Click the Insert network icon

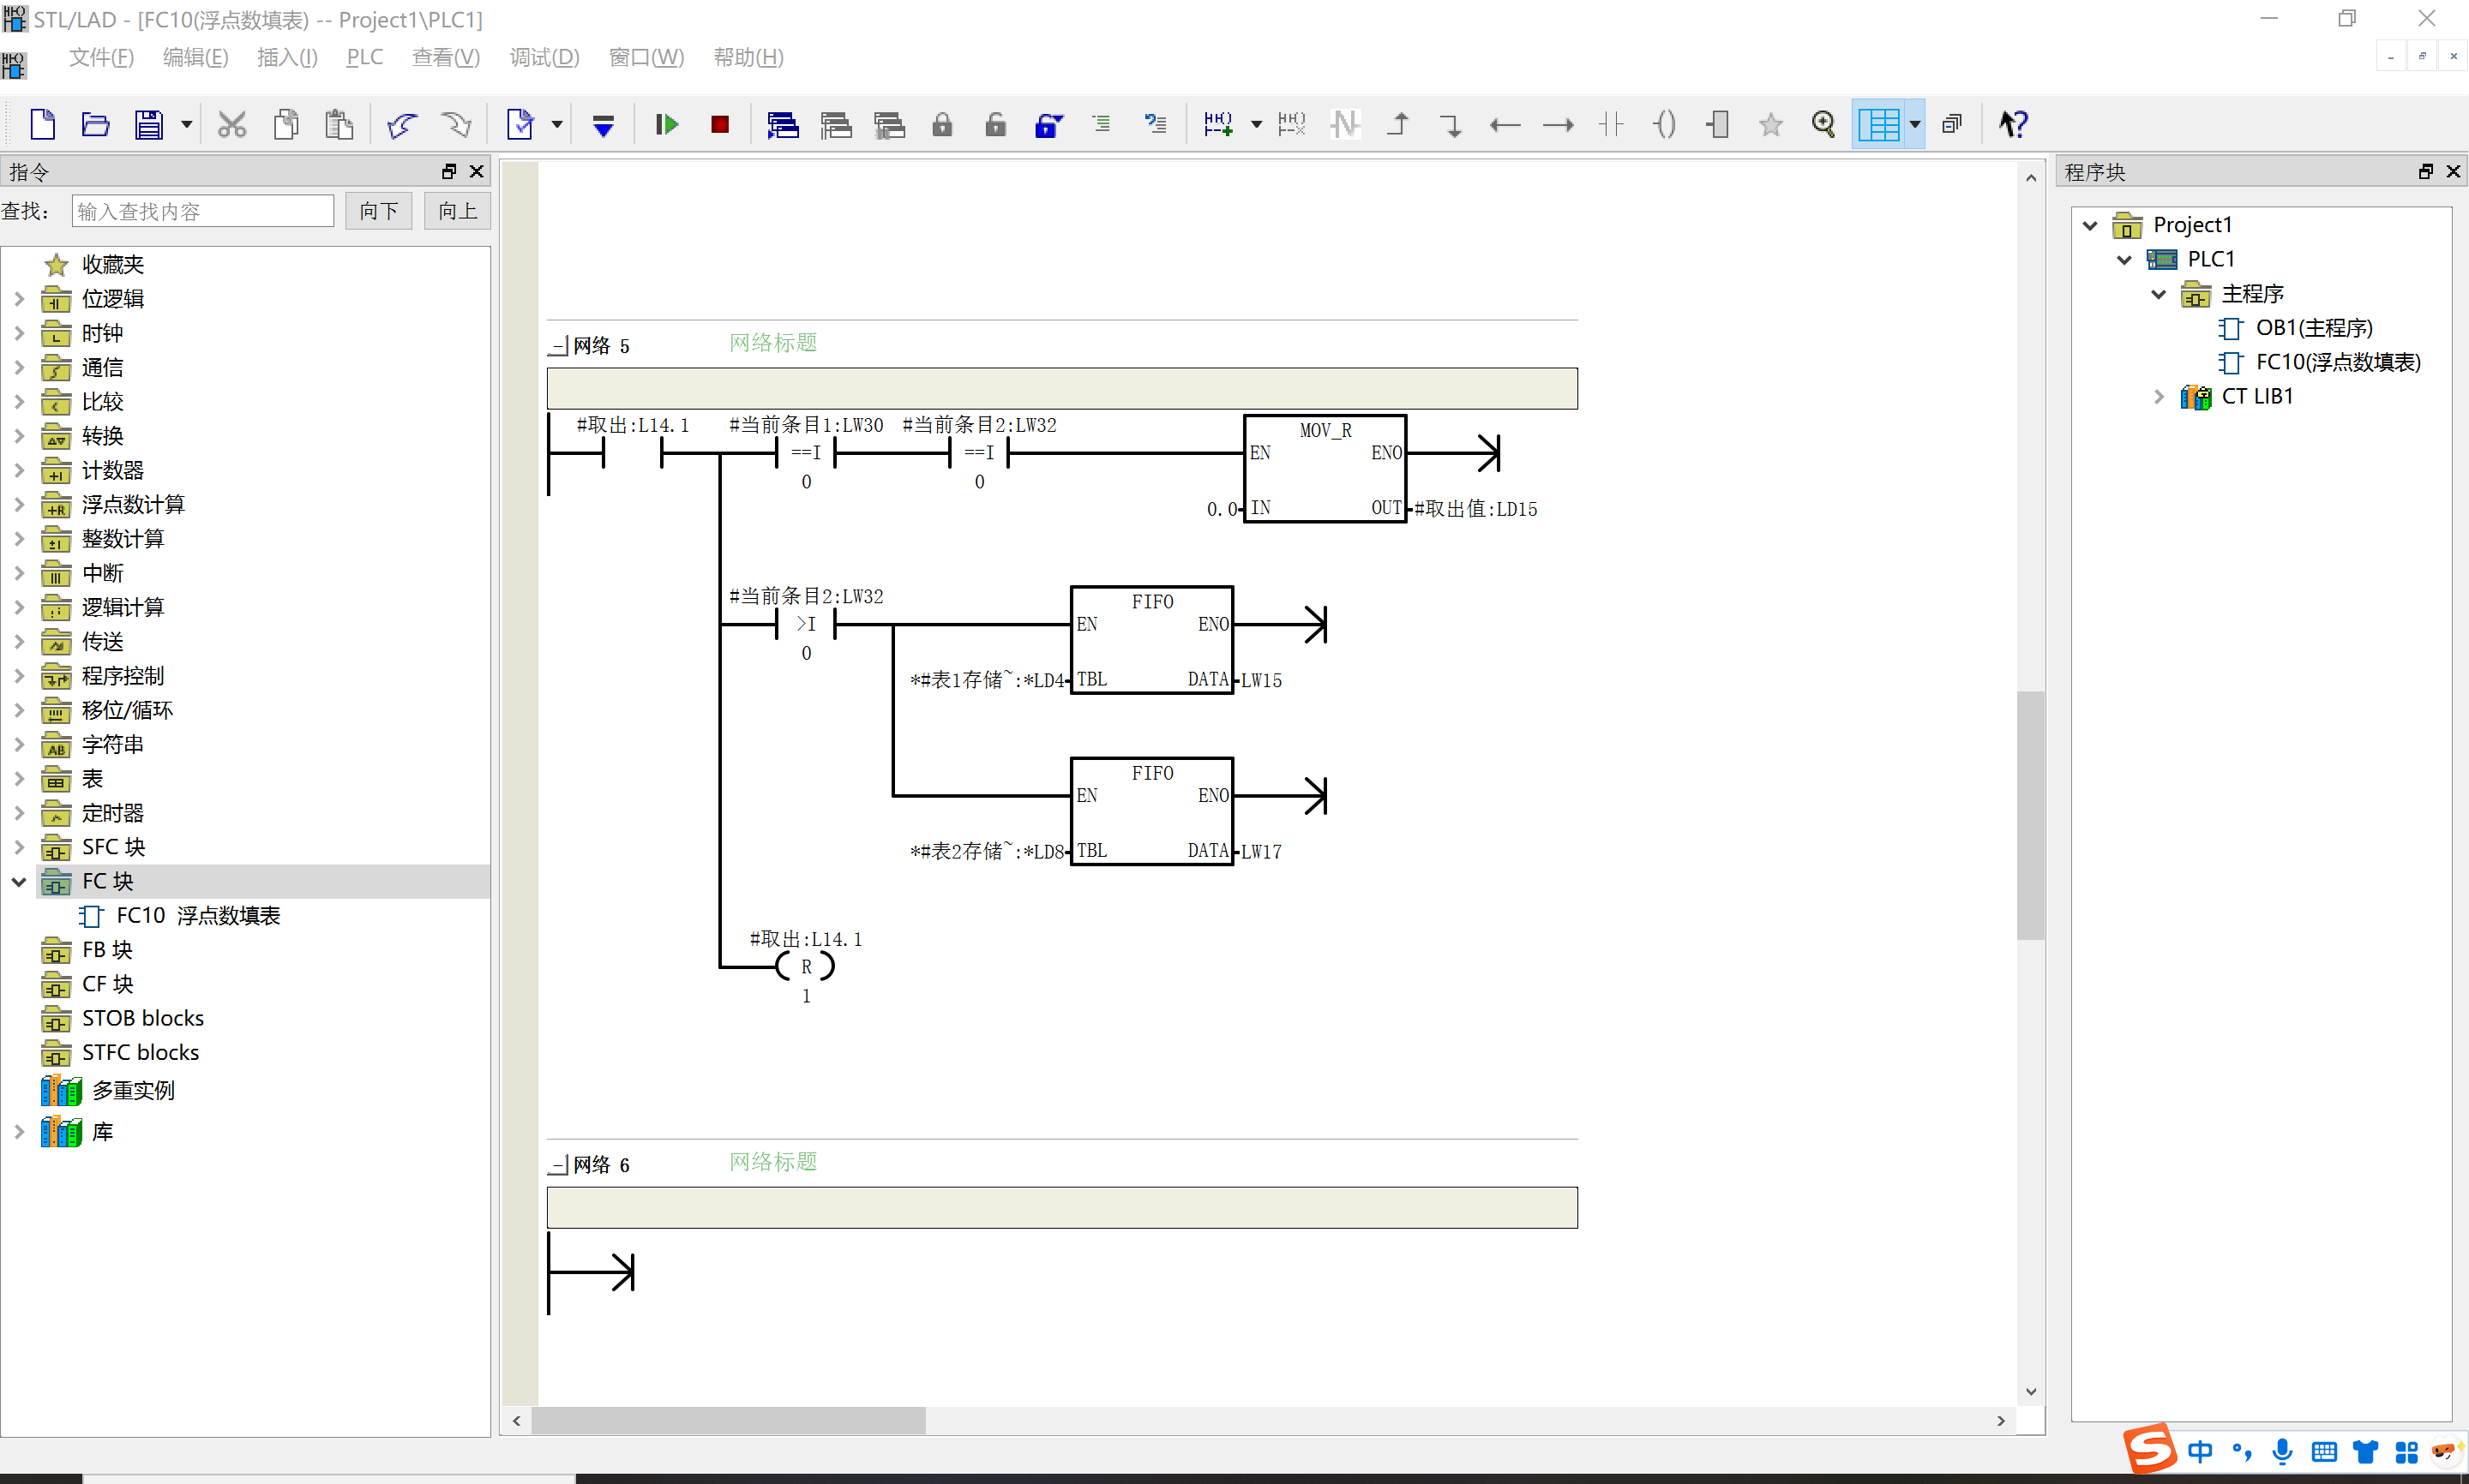1217,124
